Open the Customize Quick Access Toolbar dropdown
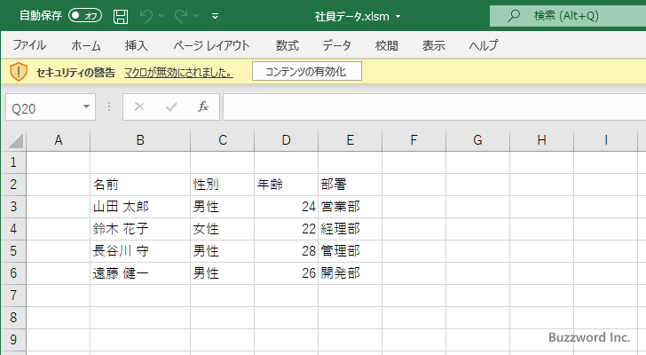Viewport: 646px width, 355px height. [216, 16]
